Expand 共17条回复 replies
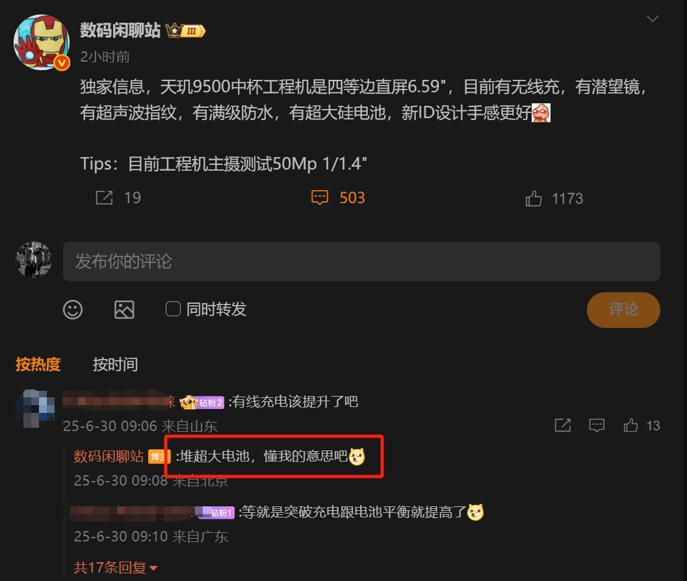687x581 pixels. tap(115, 568)
